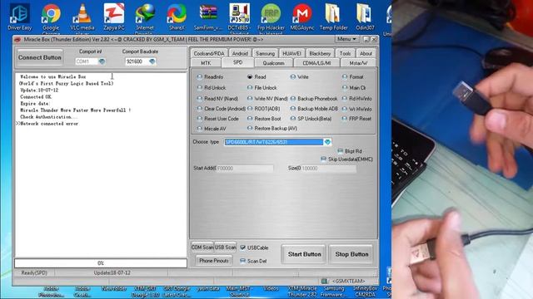Click the USB Scan button
Screen dimensions: 533x299
click(x=226, y=248)
